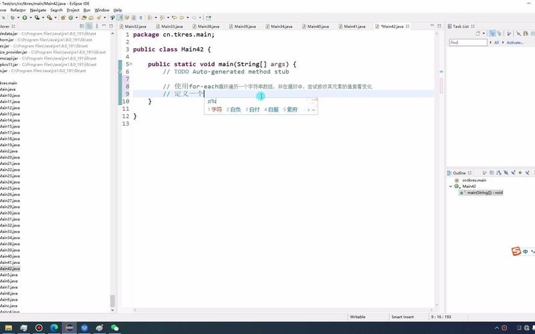Open the Back navigation history dropdown
The width and height of the screenshot is (535, 334).
tap(188, 18)
